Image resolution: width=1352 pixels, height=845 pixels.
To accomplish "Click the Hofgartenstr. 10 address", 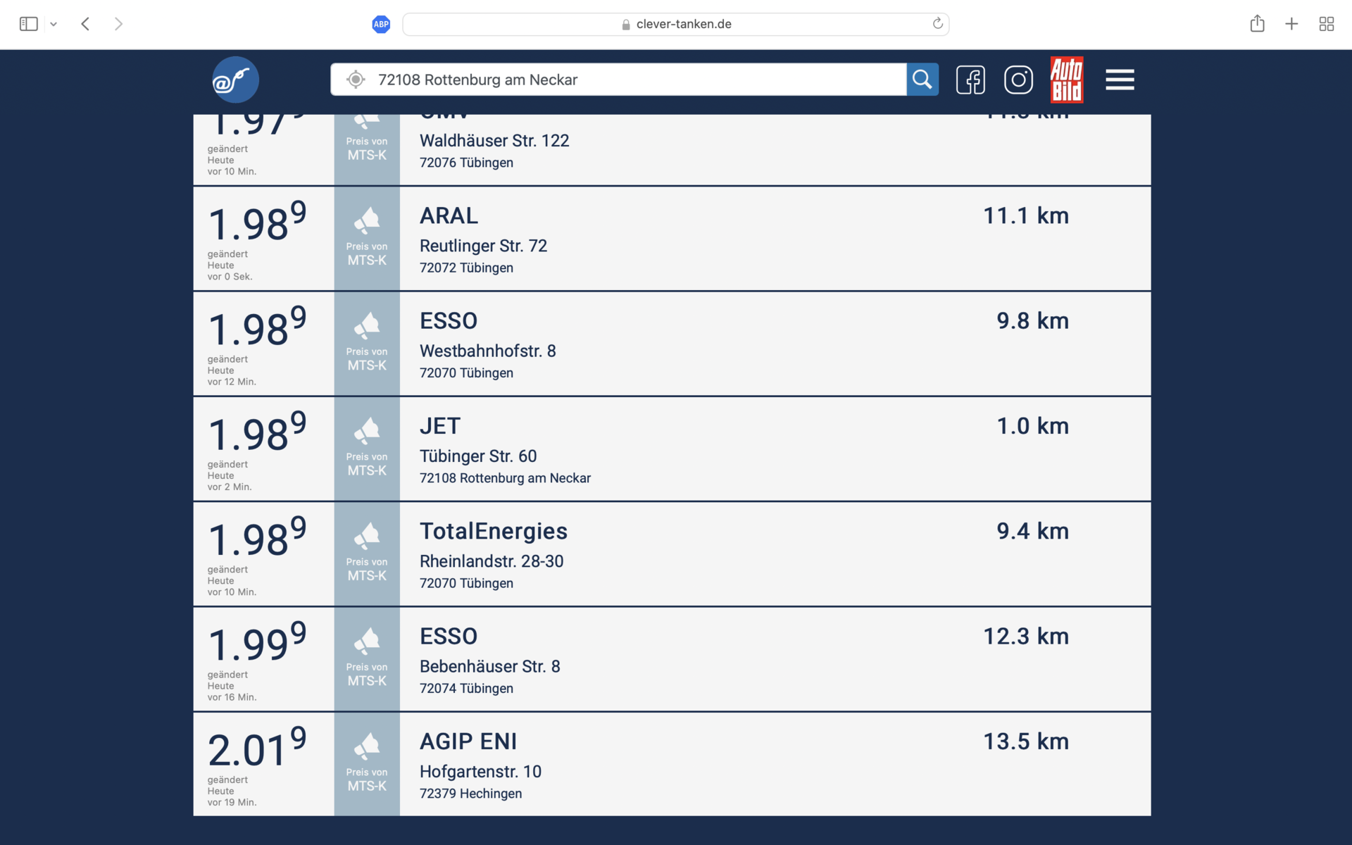I will tap(480, 772).
